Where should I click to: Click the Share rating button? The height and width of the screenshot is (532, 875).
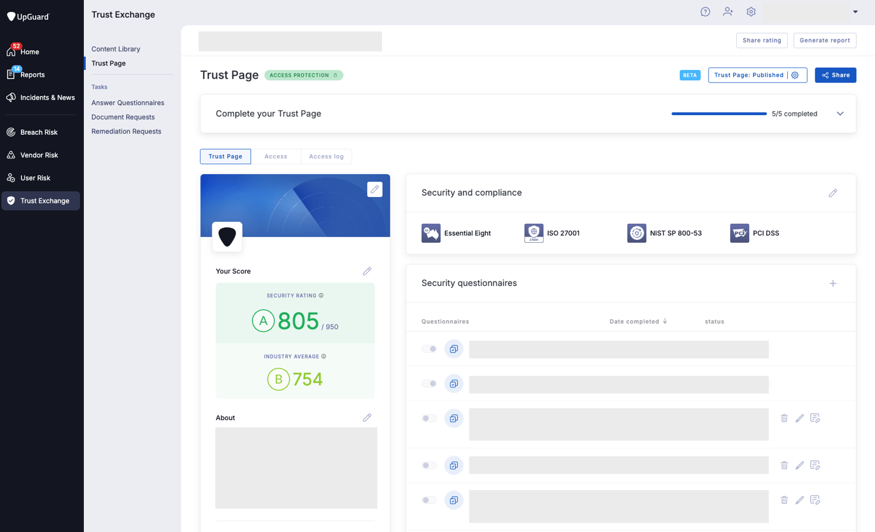click(762, 40)
